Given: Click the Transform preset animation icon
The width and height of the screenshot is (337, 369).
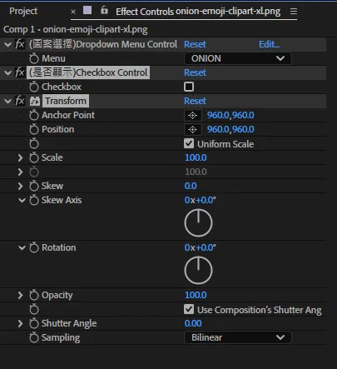Looking at the screenshot, I should click(x=35, y=101).
